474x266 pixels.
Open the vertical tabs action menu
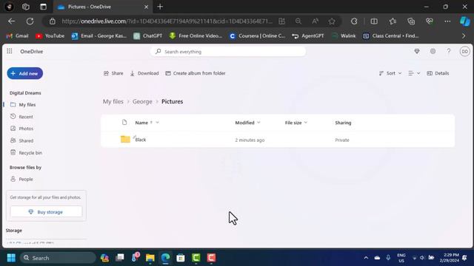tap(43, 7)
